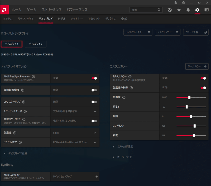Go to ゲーム tab
The height and width of the screenshot is (186, 211).
31,10
